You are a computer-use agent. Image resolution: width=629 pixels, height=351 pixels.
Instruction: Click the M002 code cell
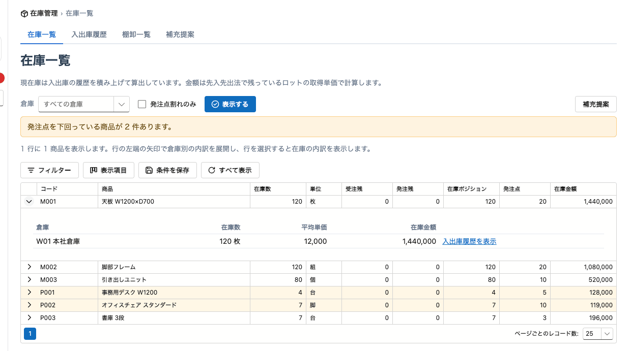(67, 267)
